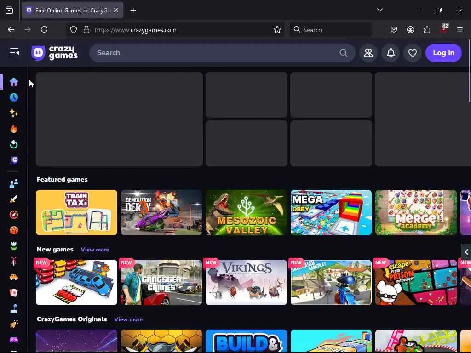471x353 pixels.
Task: Open the Demolition Derby game thumbnail
Action: point(161,212)
